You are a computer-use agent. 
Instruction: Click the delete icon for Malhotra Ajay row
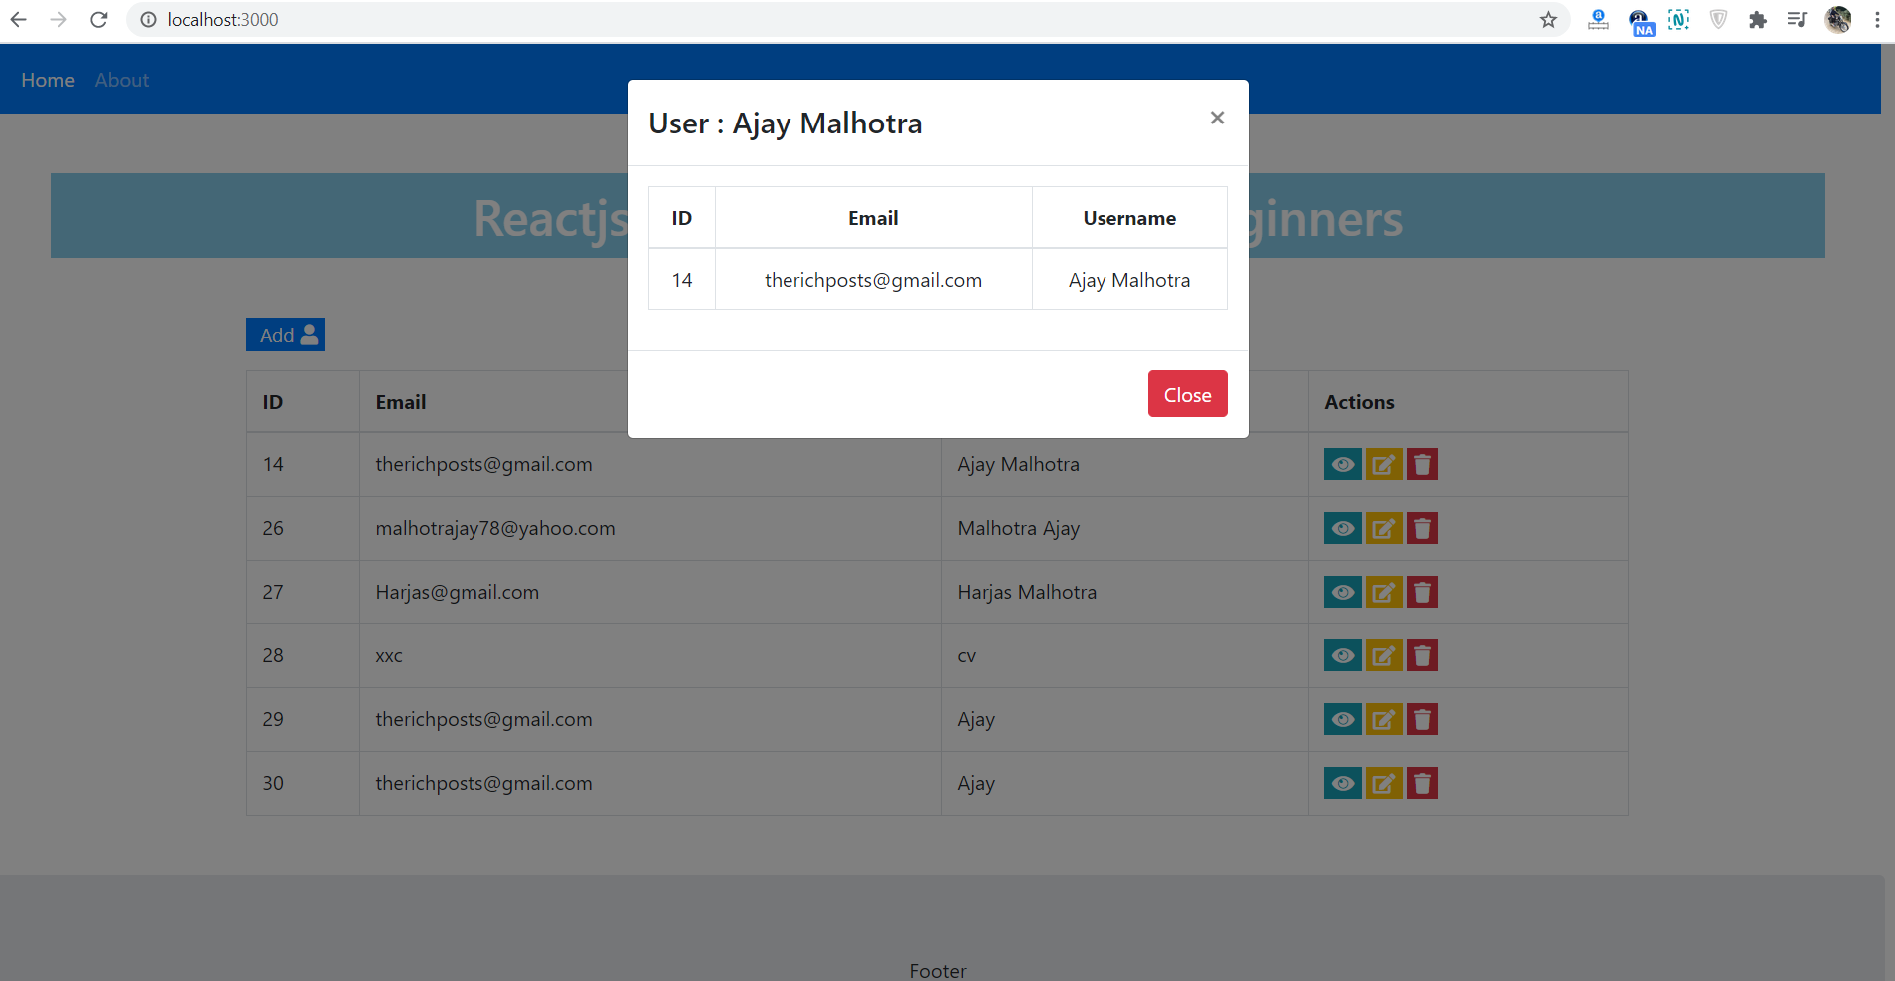(1421, 528)
